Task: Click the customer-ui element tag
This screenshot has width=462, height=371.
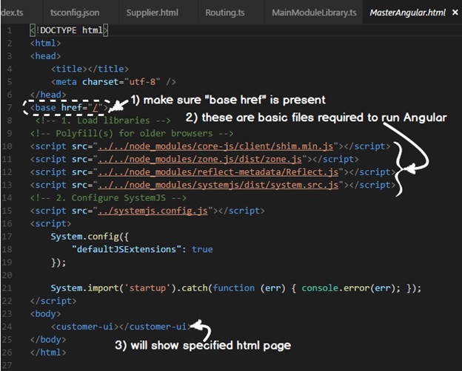Action: pyautogui.click(x=121, y=327)
